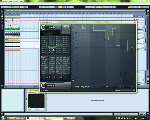
Task: Open the second 4 beats dropdown
Action: (129, 87)
